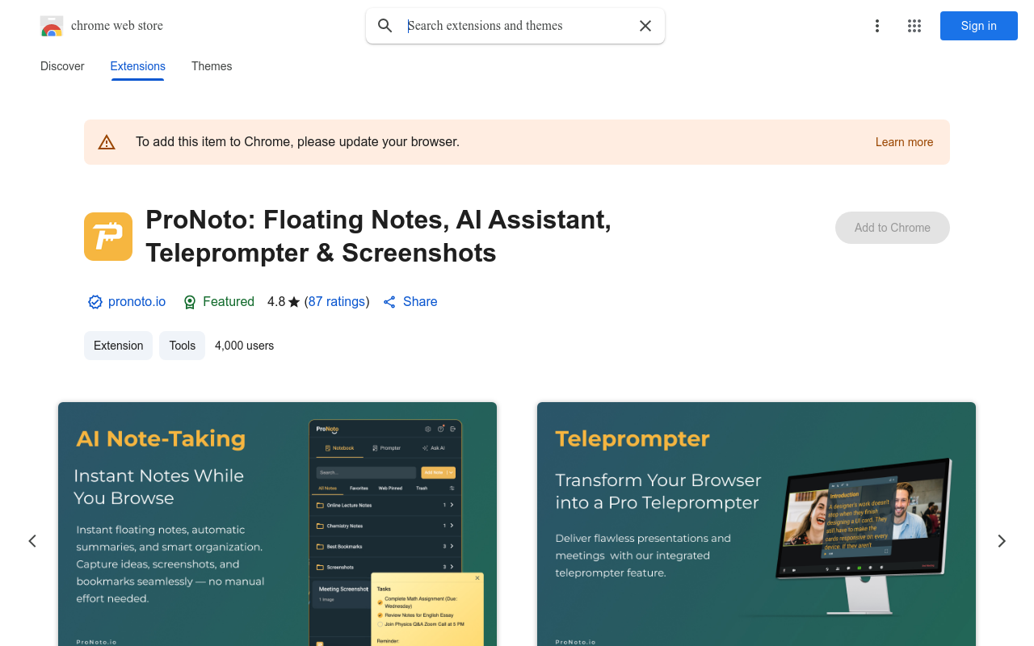
Task: Advance carousel with right arrow
Action: [1002, 541]
